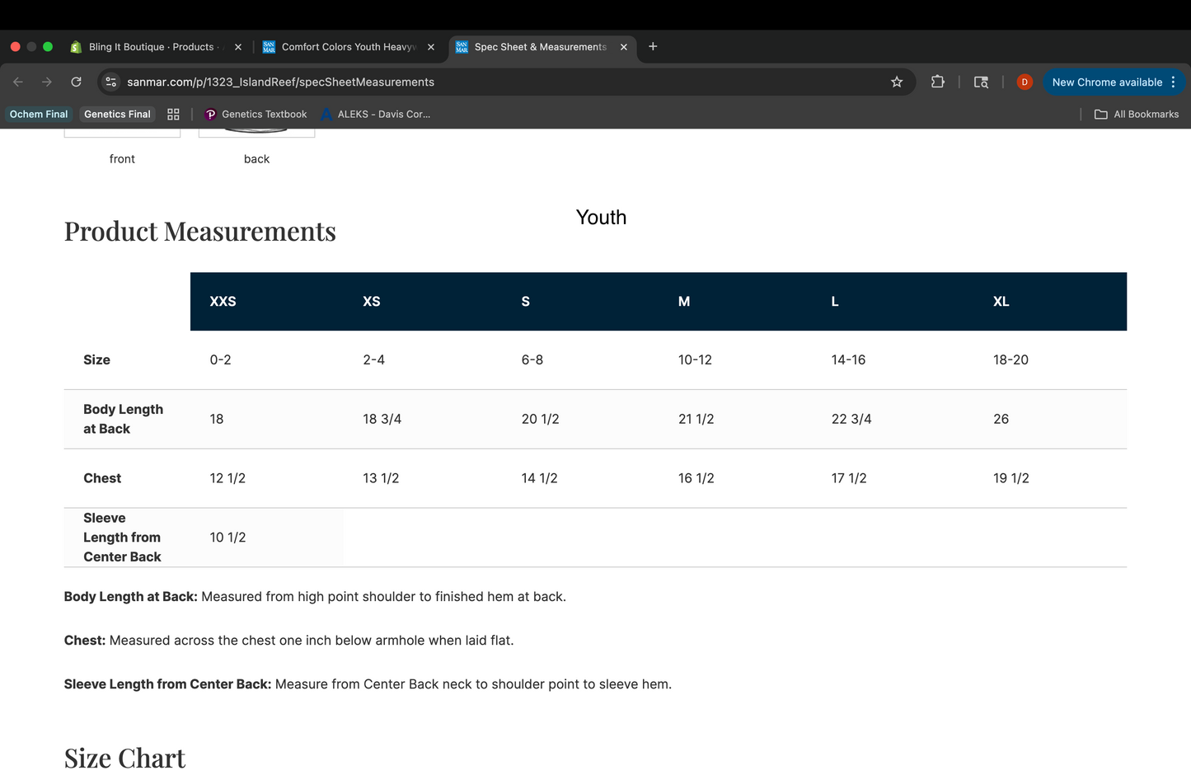
Task: Close the Spec Sheet & Measurements tab
Action: pyautogui.click(x=624, y=47)
